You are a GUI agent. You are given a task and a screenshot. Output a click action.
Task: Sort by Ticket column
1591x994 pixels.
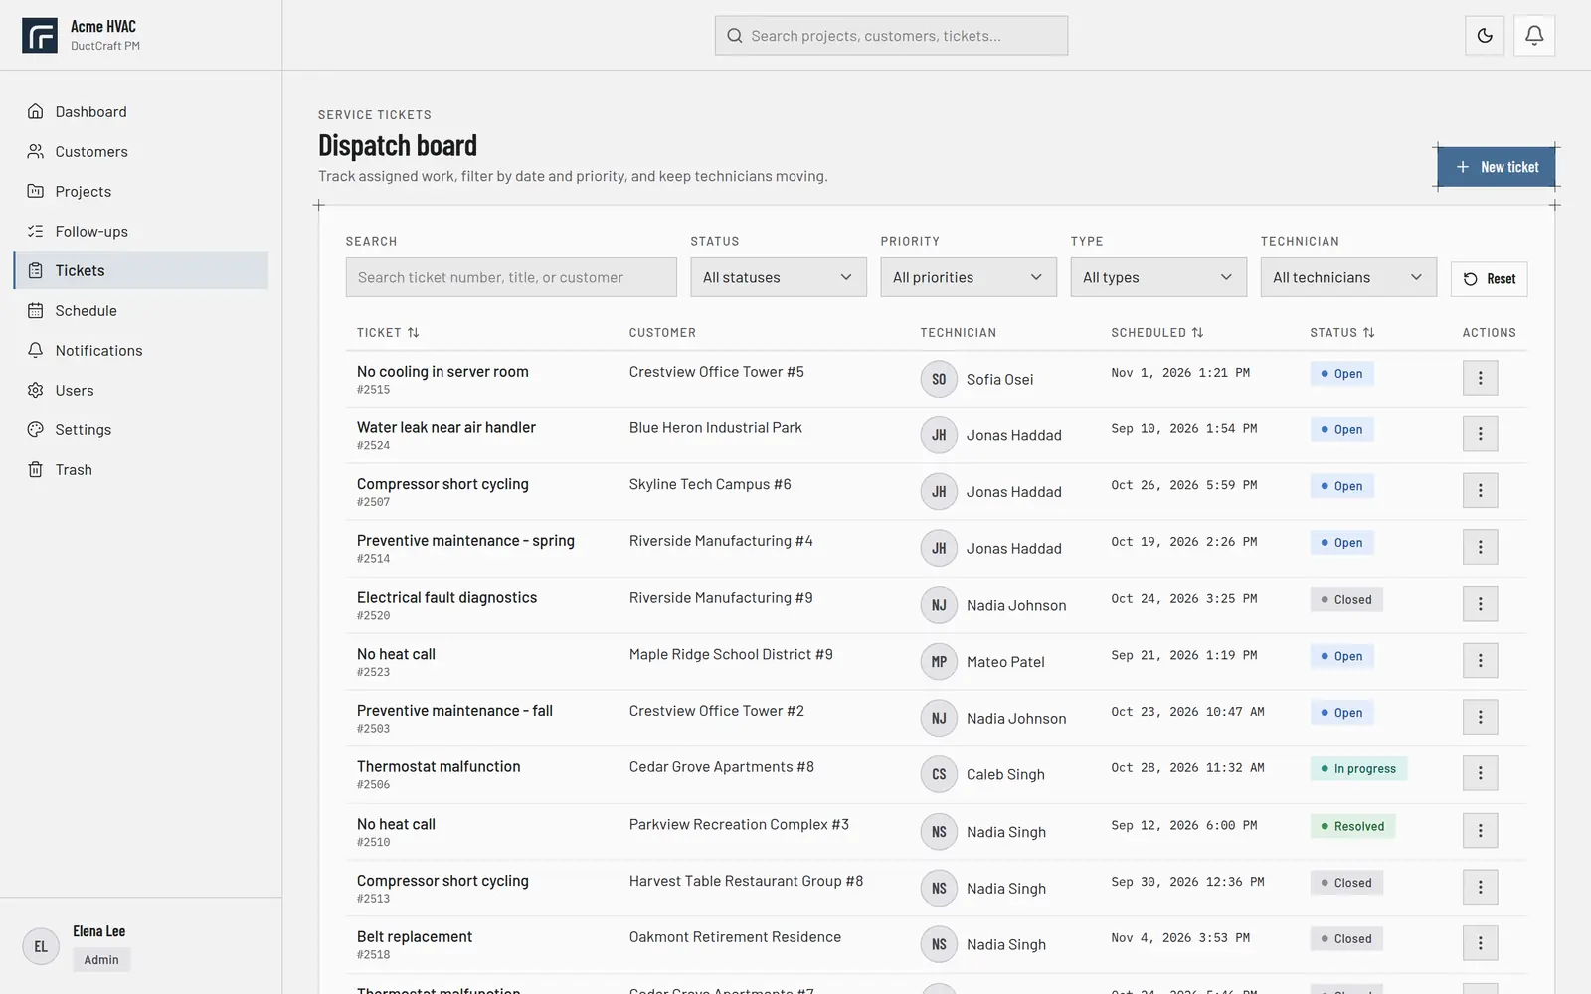tap(388, 333)
